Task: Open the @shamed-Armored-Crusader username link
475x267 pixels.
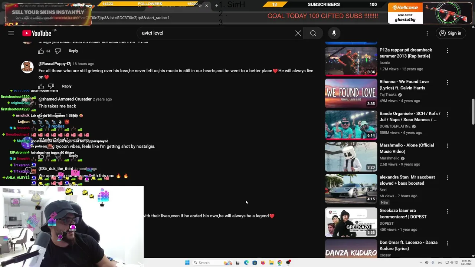Action: pos(65,99)
